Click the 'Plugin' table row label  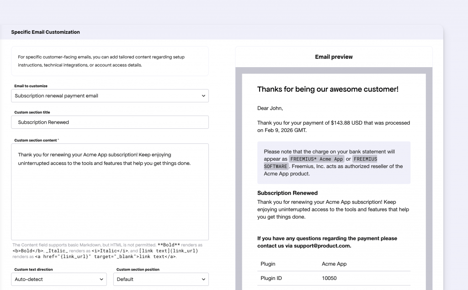(x=268, y=264)
